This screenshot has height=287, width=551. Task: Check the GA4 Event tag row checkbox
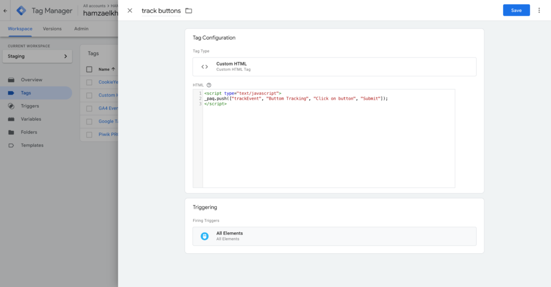click(89, 108)
